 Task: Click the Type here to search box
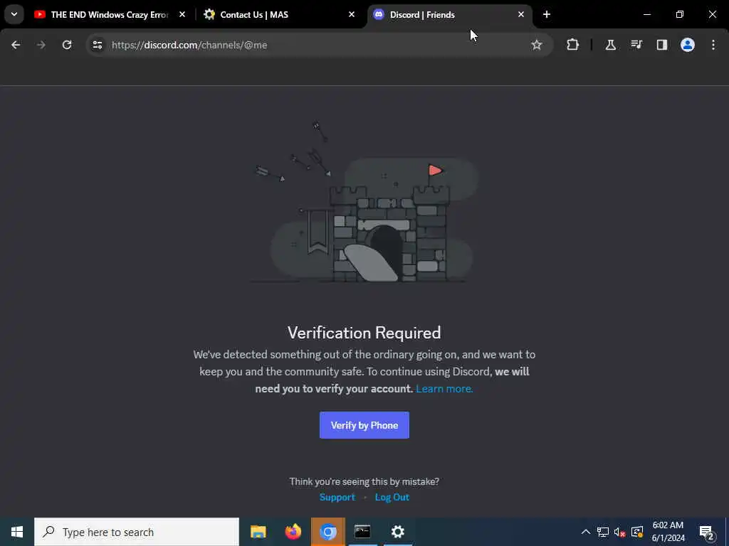pos(137,532)
